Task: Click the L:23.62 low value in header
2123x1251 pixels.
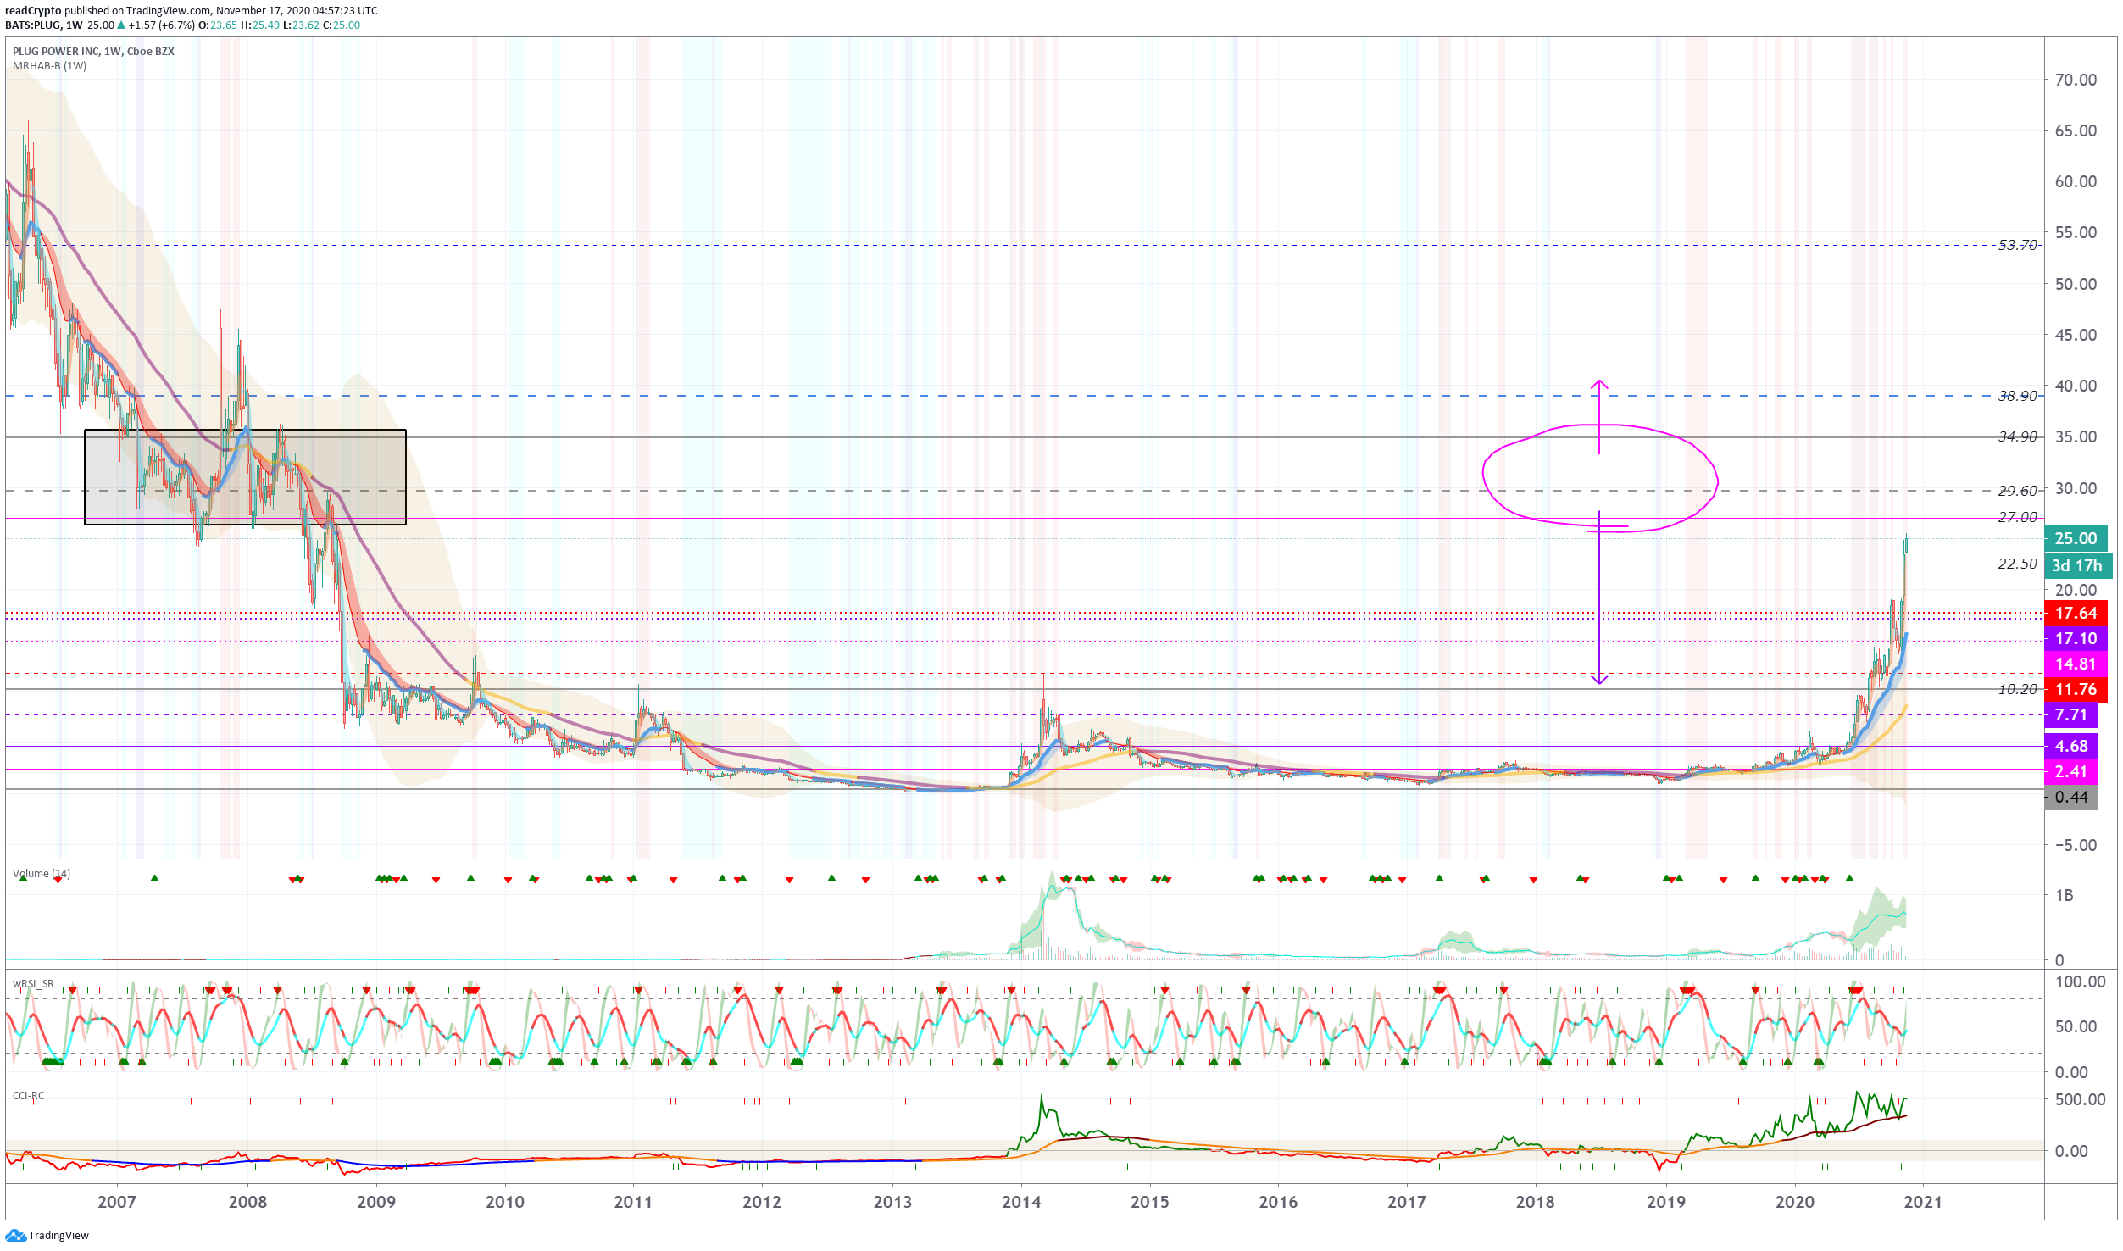Action: (x=301, y=25)
